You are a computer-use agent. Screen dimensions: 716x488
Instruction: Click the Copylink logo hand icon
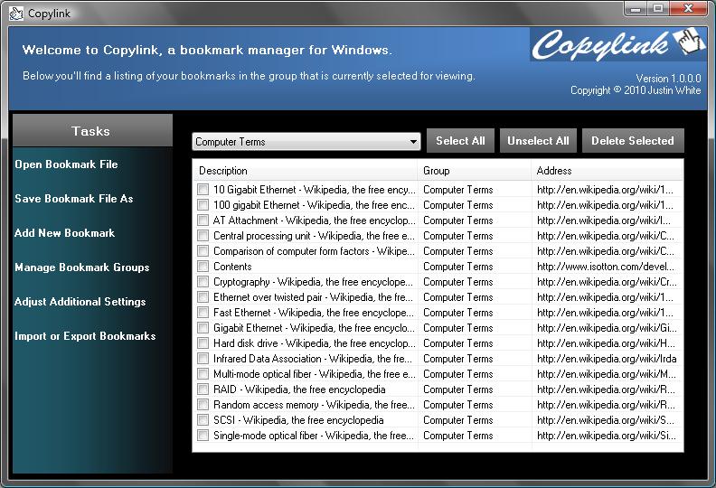coord(689,40)
